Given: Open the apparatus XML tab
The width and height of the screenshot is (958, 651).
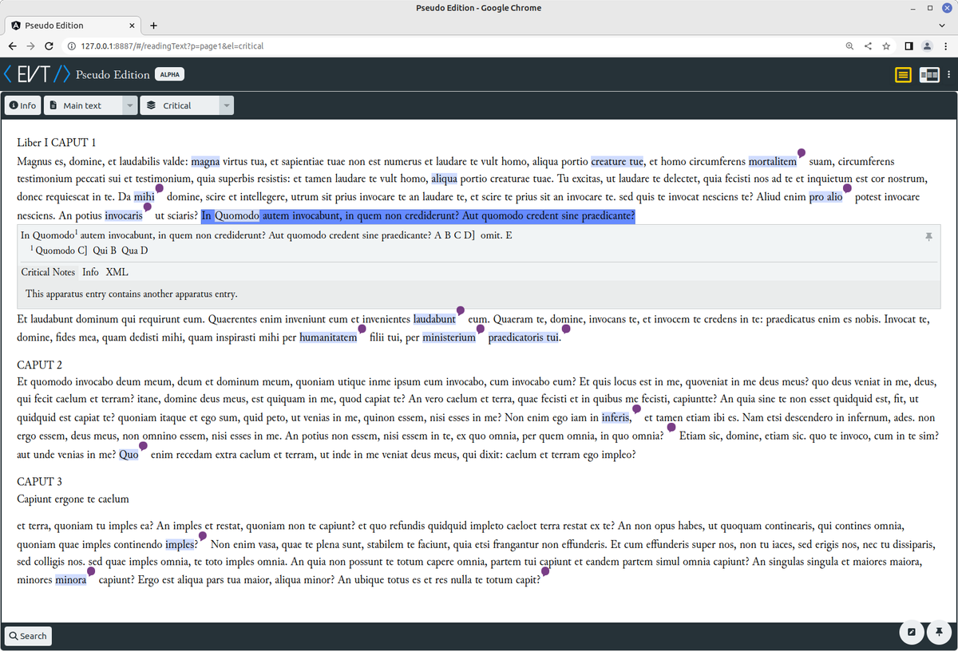Looking at the screenshot, I should click(x=117, y=272).
